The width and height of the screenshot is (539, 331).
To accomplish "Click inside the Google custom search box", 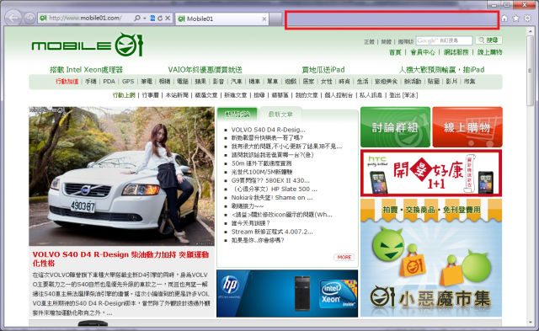I will [x=444, y=40].
